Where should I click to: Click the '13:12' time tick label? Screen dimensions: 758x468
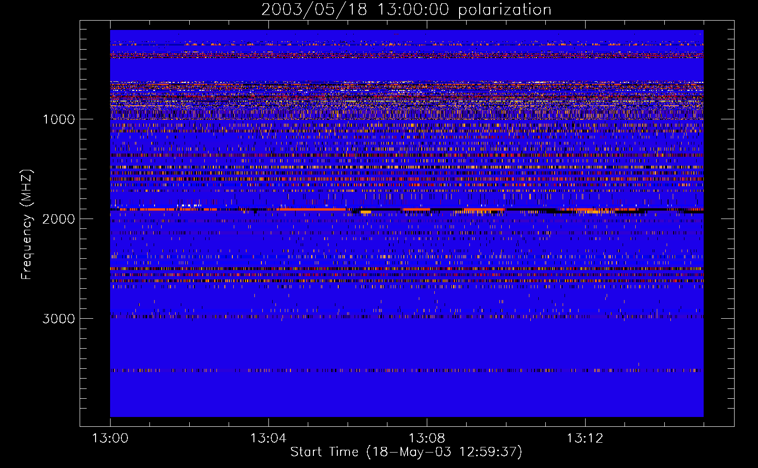click(585, 439)
